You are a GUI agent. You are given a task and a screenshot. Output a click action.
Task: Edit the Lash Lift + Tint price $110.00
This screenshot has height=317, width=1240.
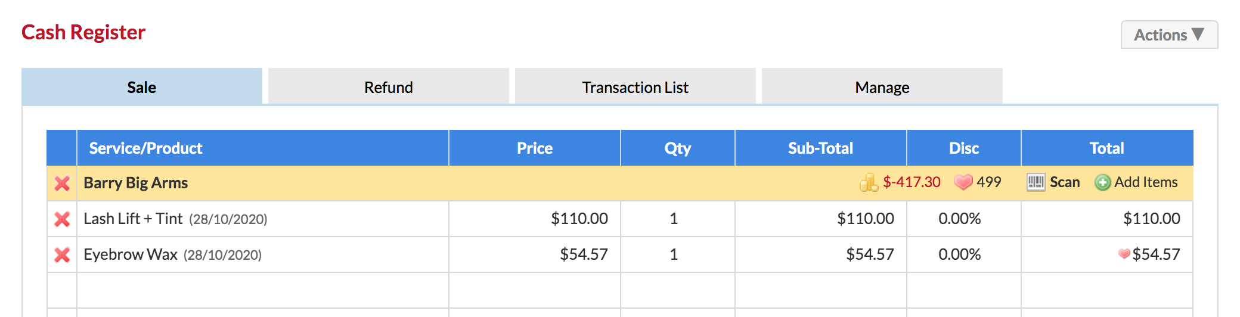tap(579, 219)
